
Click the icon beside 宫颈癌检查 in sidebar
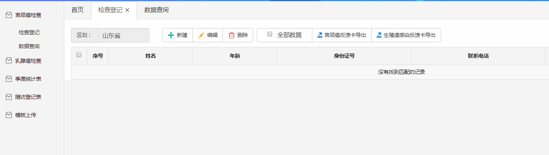[x=8, y=15]
